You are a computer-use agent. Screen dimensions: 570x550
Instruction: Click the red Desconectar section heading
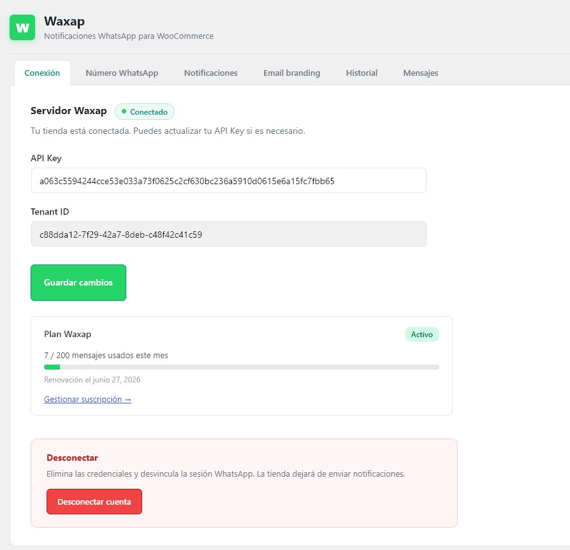tap(72, 458)
